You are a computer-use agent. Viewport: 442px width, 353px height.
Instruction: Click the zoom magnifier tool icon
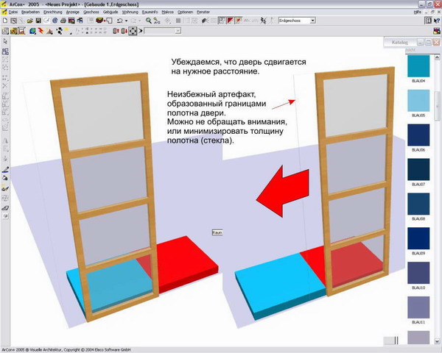click(x=149, y=21)
